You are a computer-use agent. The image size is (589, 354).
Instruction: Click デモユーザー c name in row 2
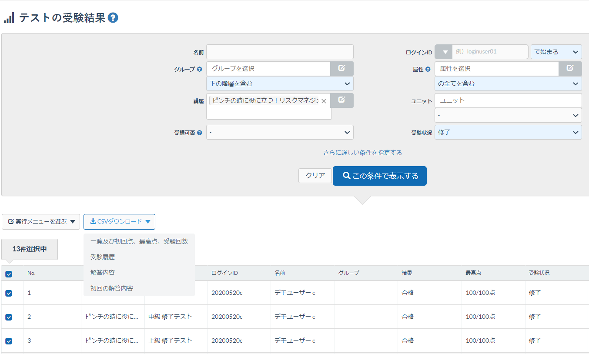tap(294, 317)
